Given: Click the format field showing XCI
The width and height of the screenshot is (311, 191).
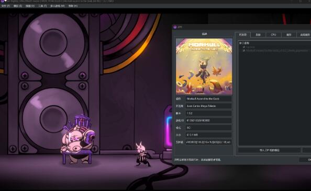Looking at the screenshot, I should tap(208, 128).
